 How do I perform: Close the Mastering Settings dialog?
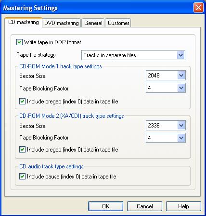[198, 8]
